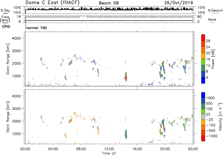Viewport: 223px width, 155px height.
Task: Click the 'Dome C East (fitACF)' title
Action: 52,3
